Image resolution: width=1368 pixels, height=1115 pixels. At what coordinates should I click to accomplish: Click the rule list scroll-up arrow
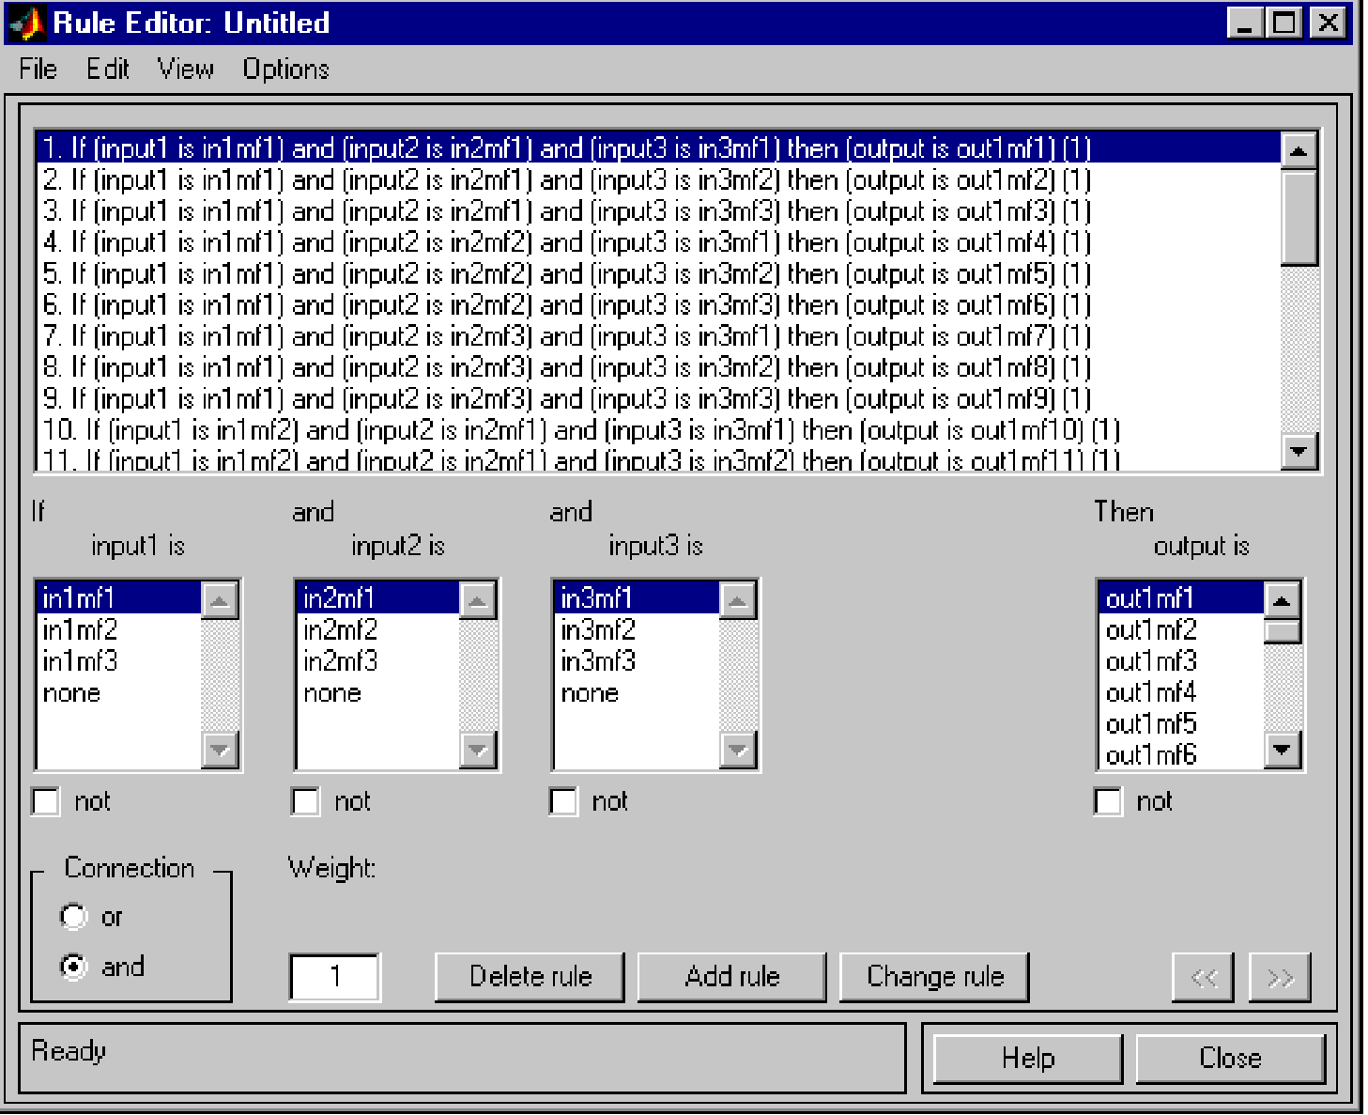pyautogui.click(x=1299, y=150)
